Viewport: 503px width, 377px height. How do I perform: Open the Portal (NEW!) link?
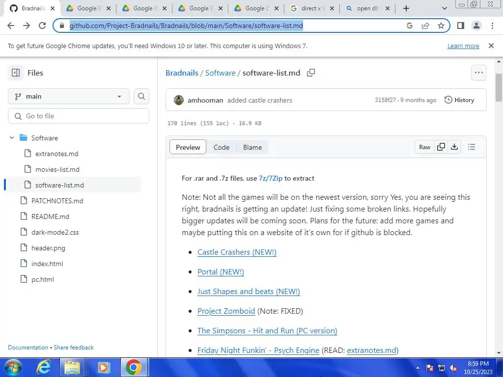pyautogui.click(x=221, y=272)
